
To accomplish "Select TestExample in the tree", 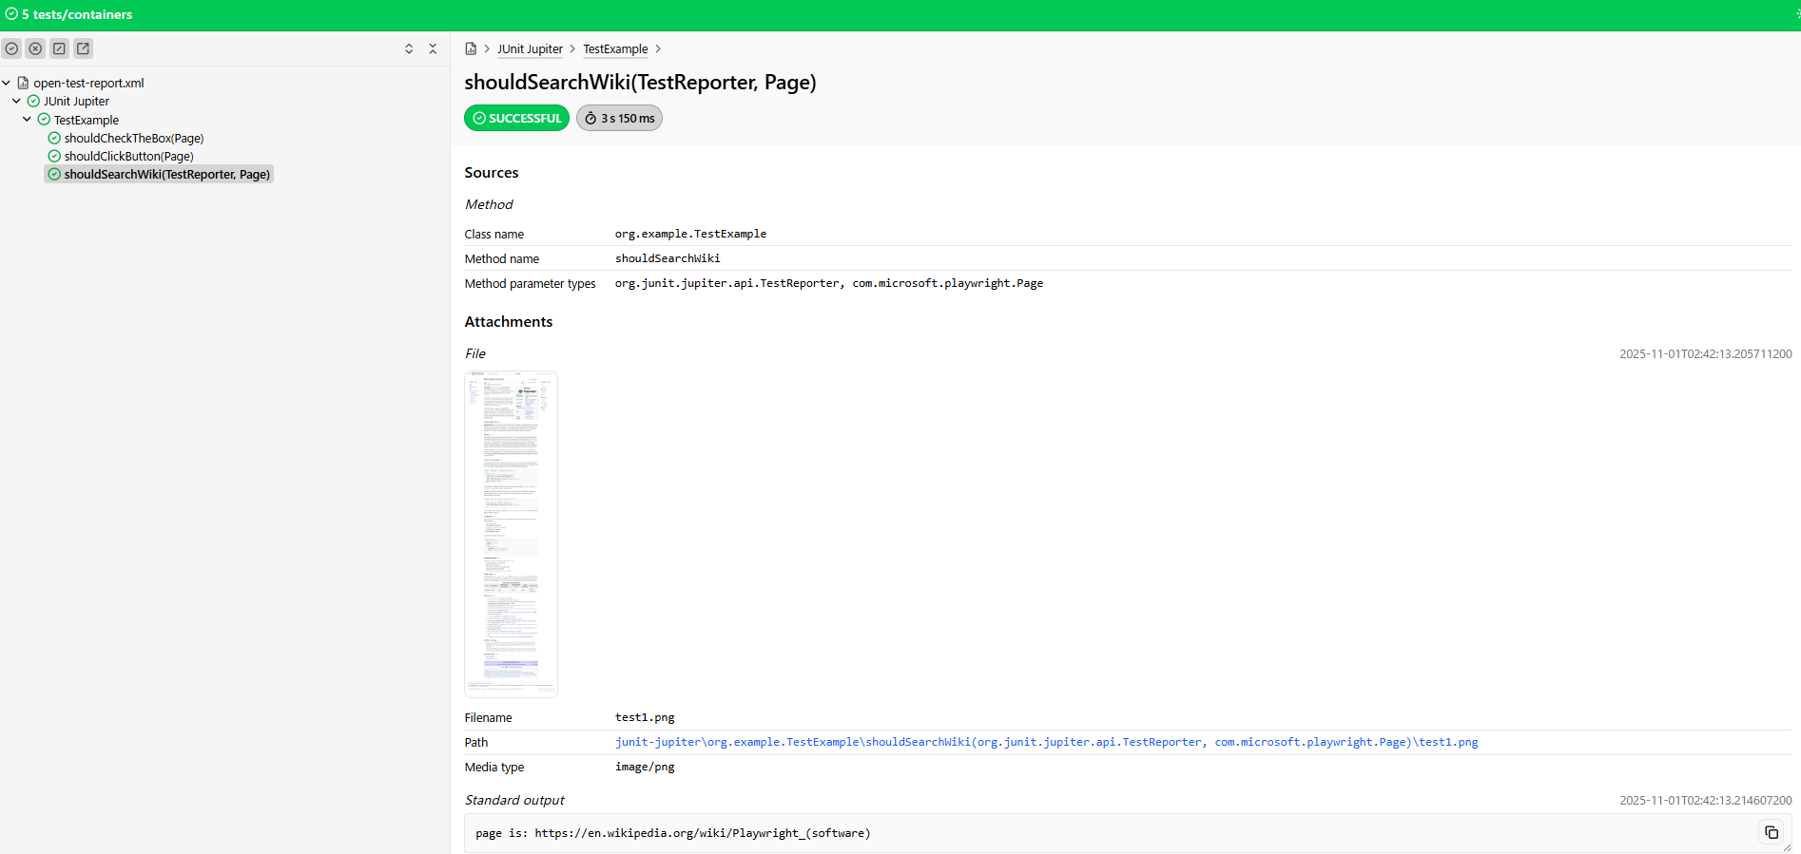I will click(87, 120).
